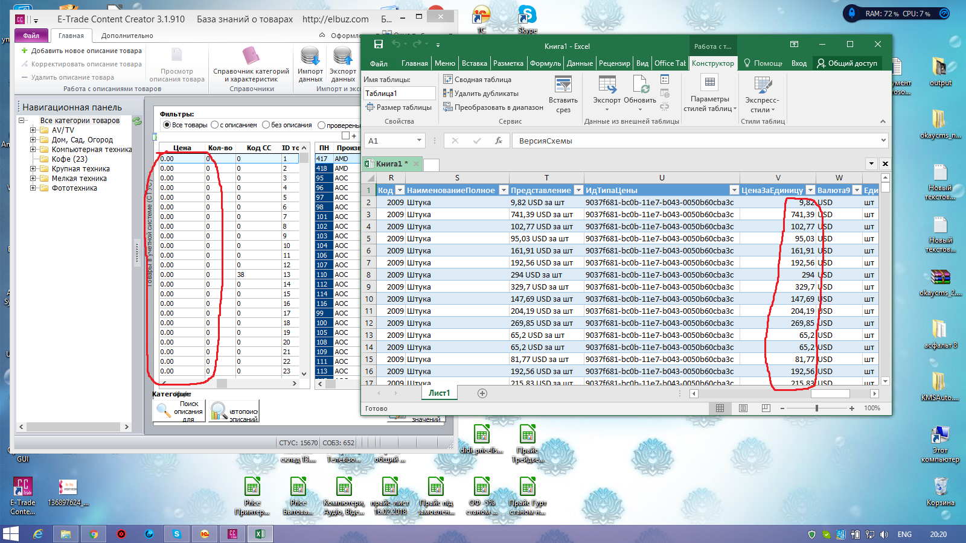Open the Resize Table (Размер таблицы) tool

pyautogui.click(x=399, y=107)
